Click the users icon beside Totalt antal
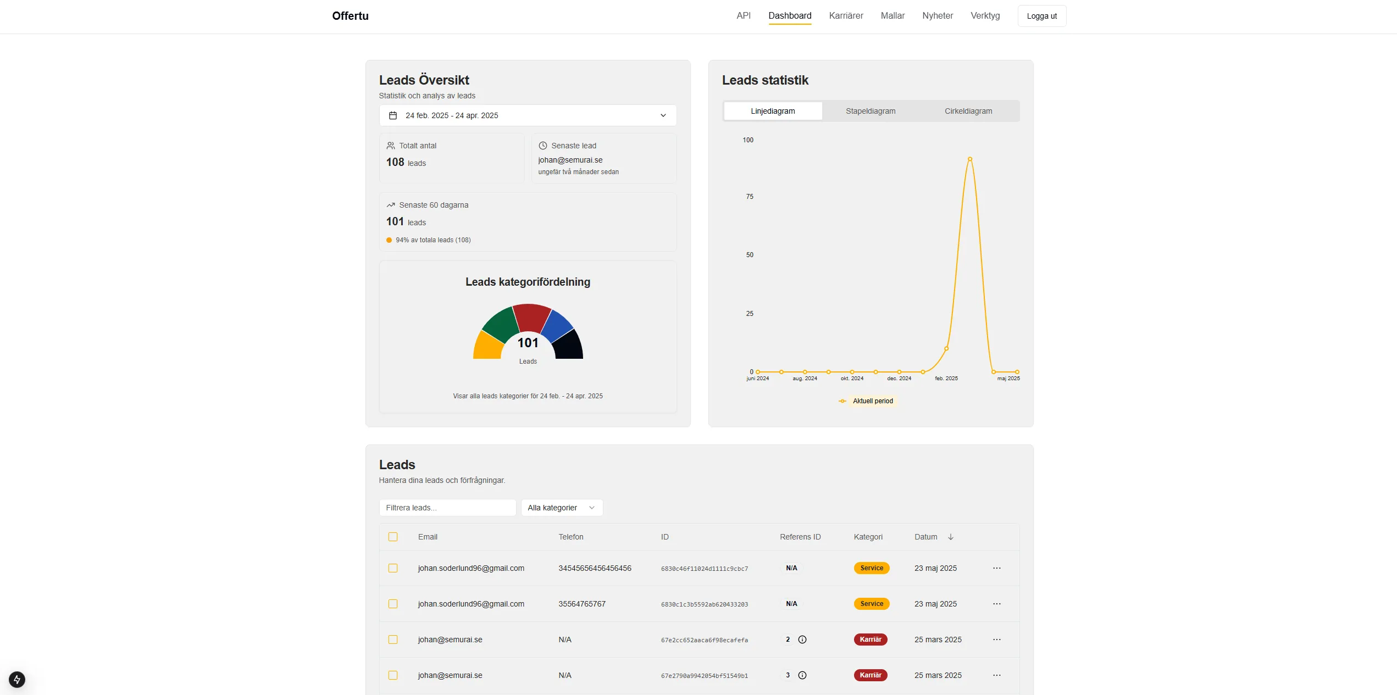Image resolution: width=1397 pixels, height=695 pixels. 391,146
